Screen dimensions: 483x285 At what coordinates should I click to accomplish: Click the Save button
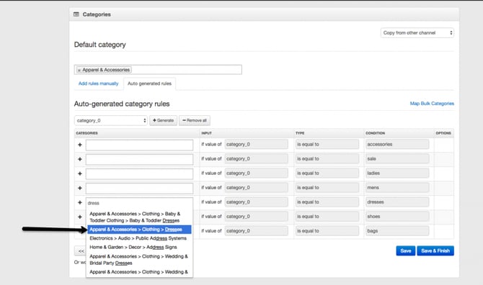(x=406, y=251)
